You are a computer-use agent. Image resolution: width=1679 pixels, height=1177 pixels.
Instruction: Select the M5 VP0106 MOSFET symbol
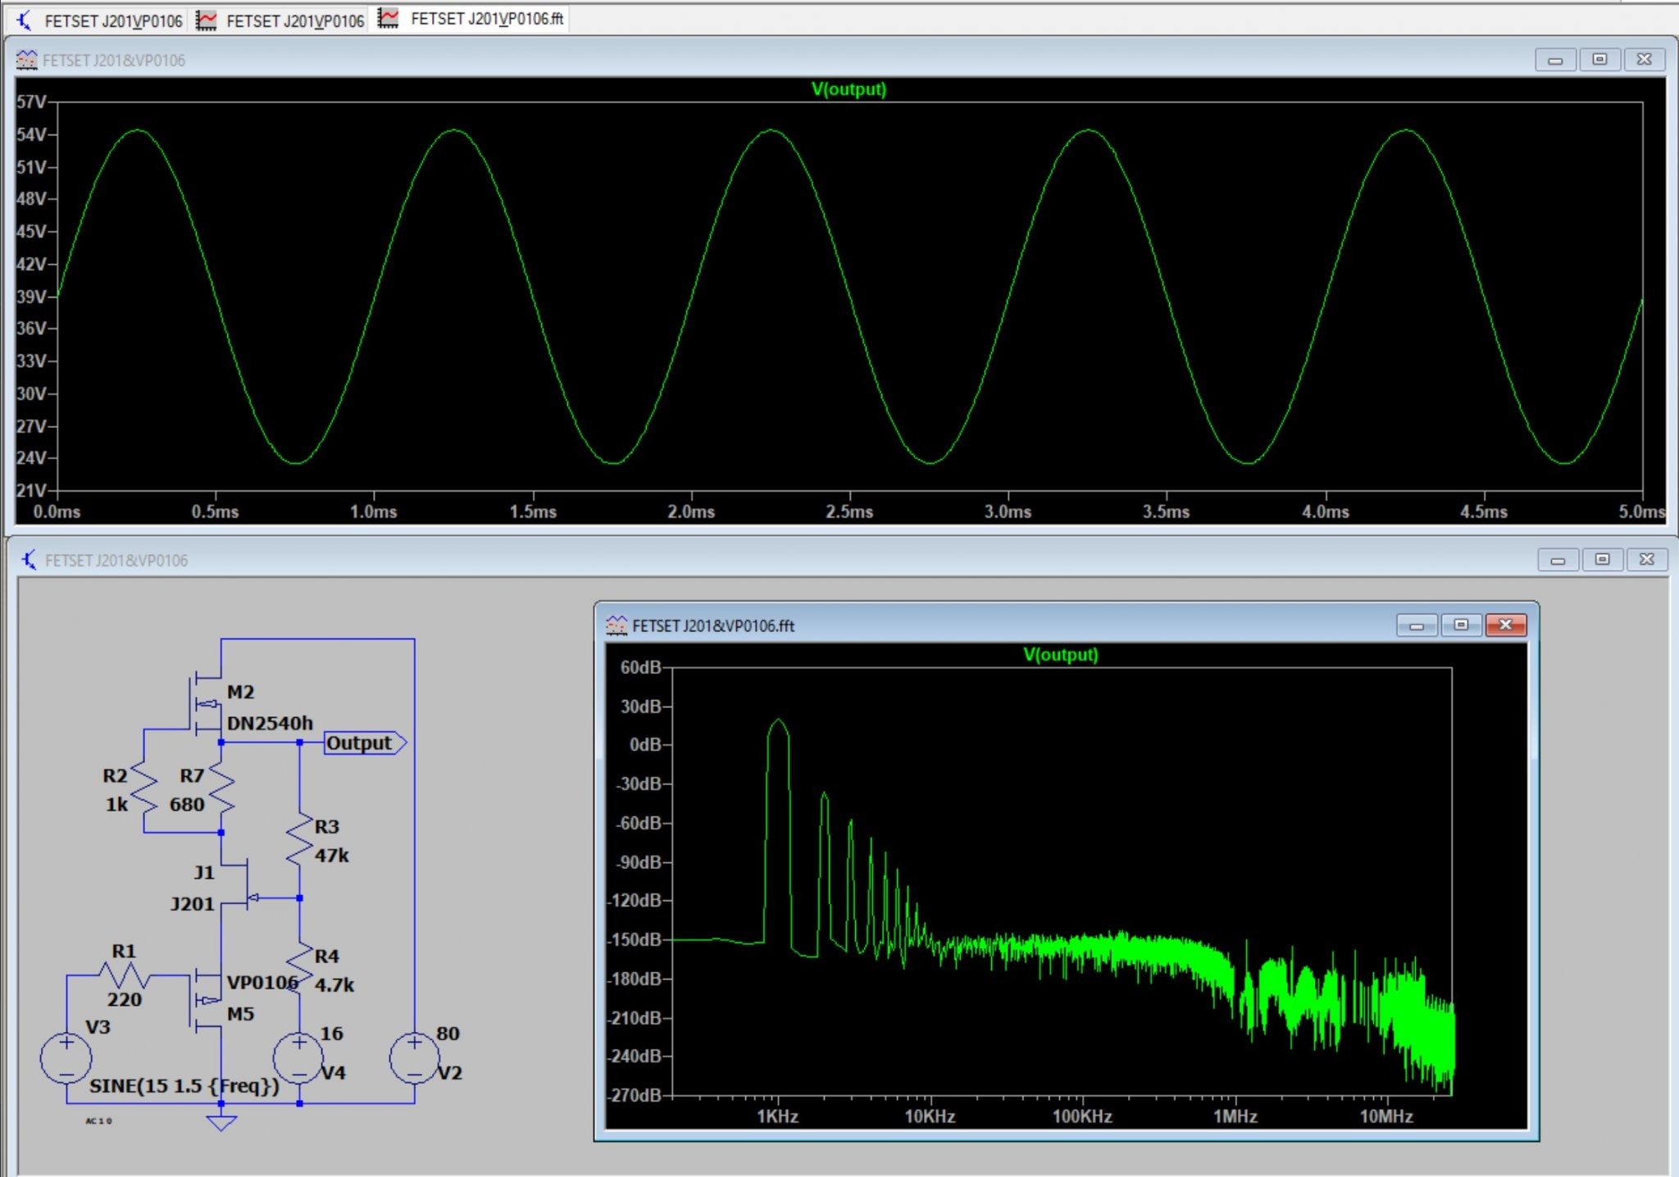coord(207,1000)
